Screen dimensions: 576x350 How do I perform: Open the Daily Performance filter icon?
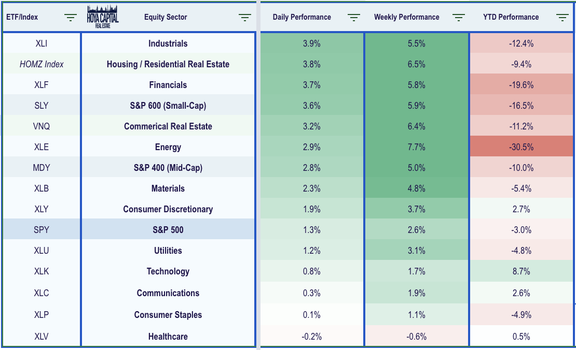coord(353,18)
